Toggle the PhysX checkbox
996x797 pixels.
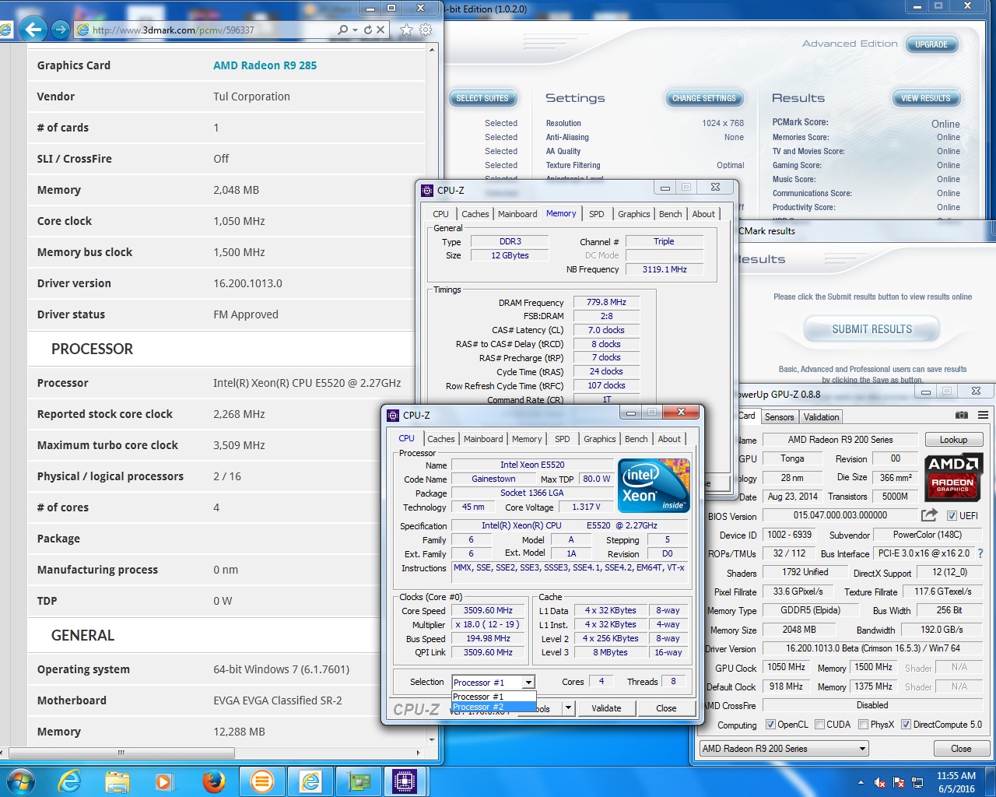[863, 725]
